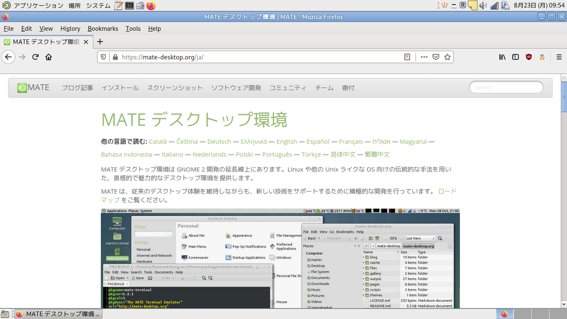Open the 寄付 nav link
This screenshot has width=567, height=319.
pos(348,88)
